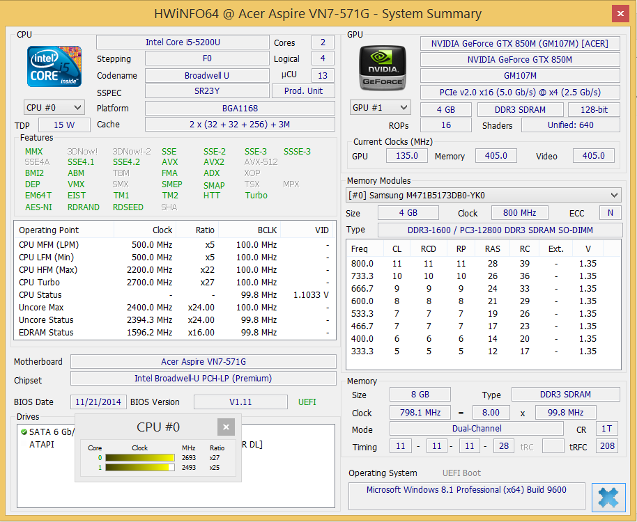Click the Prod. Unit field

tap(303, 91)
